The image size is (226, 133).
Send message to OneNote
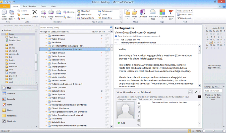tap(143, 14)
